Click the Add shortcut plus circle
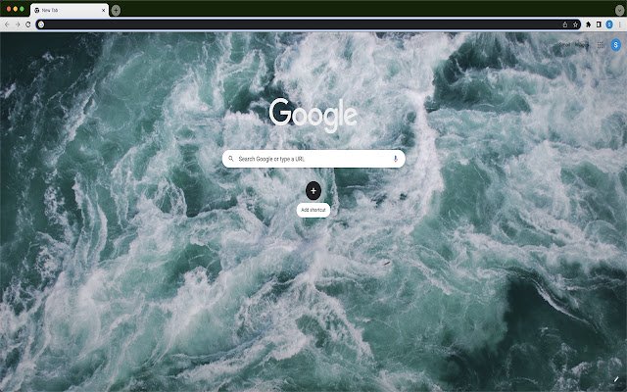This screenshot has width=627, height=392. (313, 191)
